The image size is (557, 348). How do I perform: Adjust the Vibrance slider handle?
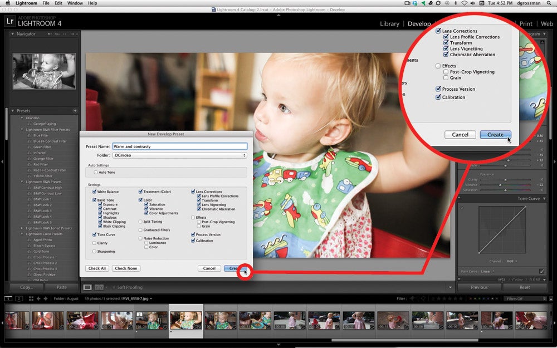click(x=500, y=185)
